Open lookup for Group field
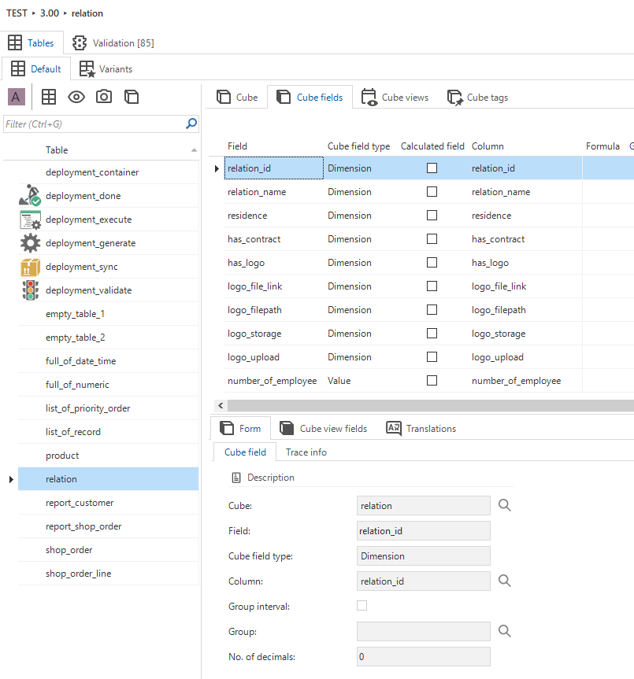The height and width of the screenshot is (679, 634). point(504,631)
